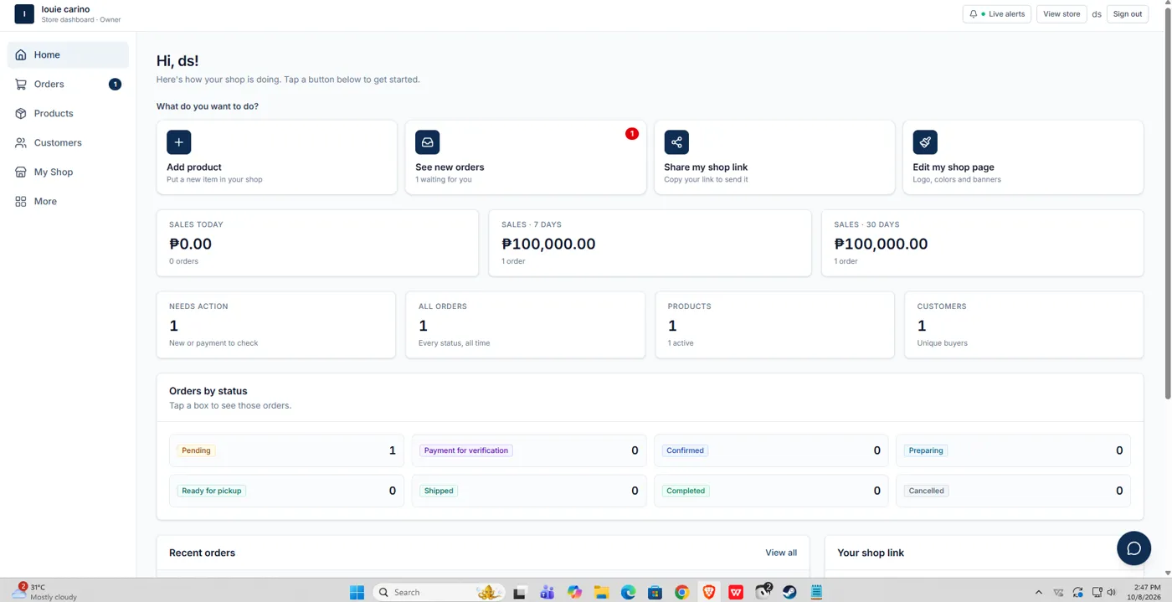Screen dimensions: 1172x602
Task: Click the louie carino store name
Action: point(65,9)
